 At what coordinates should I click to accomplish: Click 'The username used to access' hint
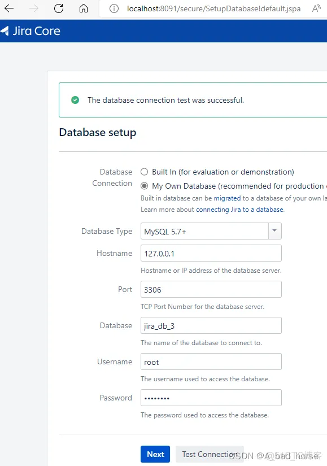(x=205, y=379)
